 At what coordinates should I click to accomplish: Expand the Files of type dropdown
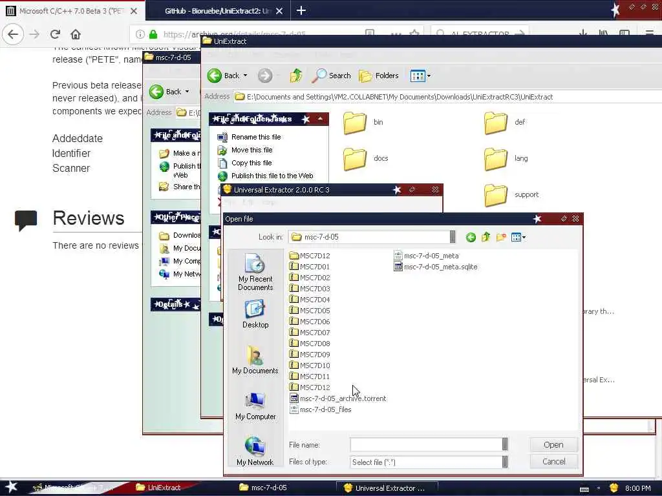(505, 462)
